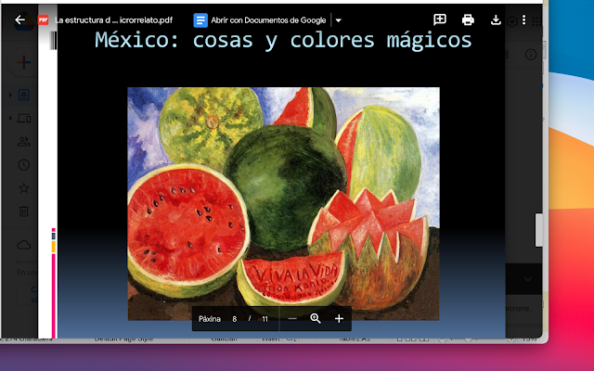This screenshot has width=594, height=371.
Task: Click the title México: cosas y colores mágicos
Action: tap(283, 39)
